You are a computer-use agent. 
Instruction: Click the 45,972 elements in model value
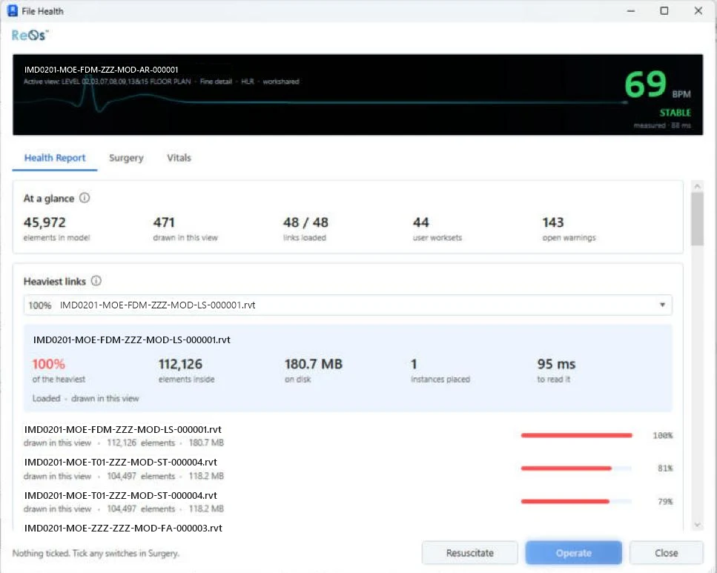tap(44, 222)
